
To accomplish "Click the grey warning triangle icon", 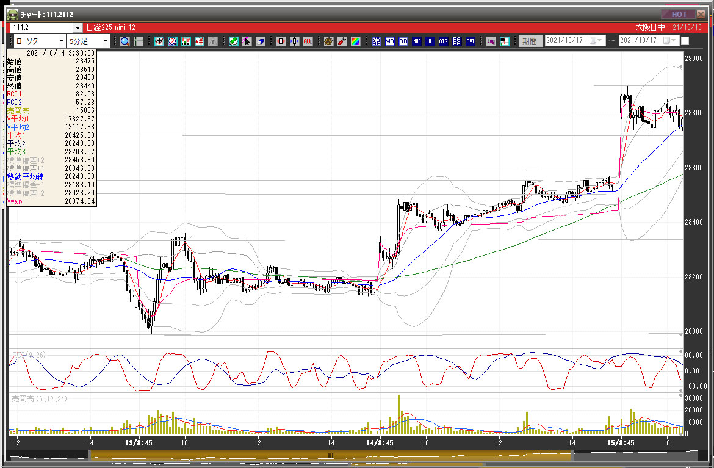I will [212, 41].
